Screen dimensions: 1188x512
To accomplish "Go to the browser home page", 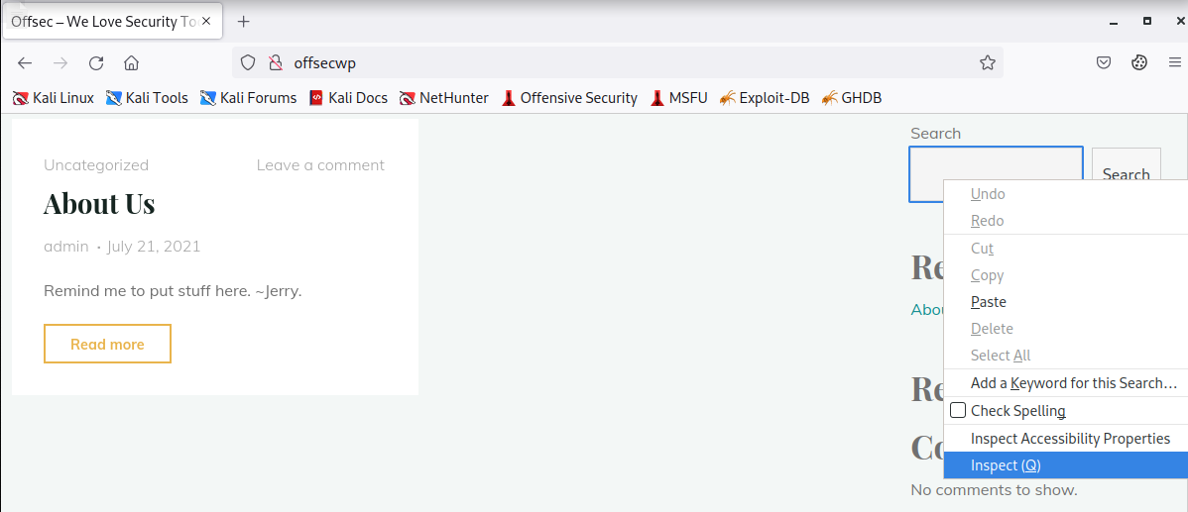I will [131, 62].
